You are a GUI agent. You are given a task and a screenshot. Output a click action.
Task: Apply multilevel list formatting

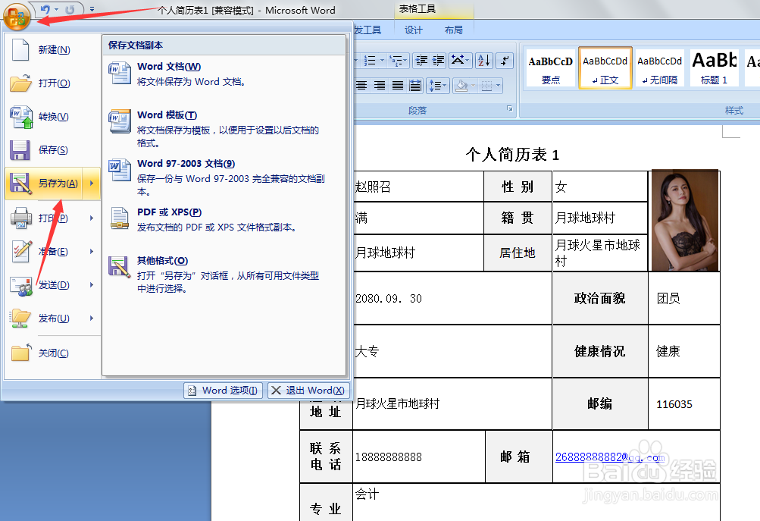tap(396, 61)
